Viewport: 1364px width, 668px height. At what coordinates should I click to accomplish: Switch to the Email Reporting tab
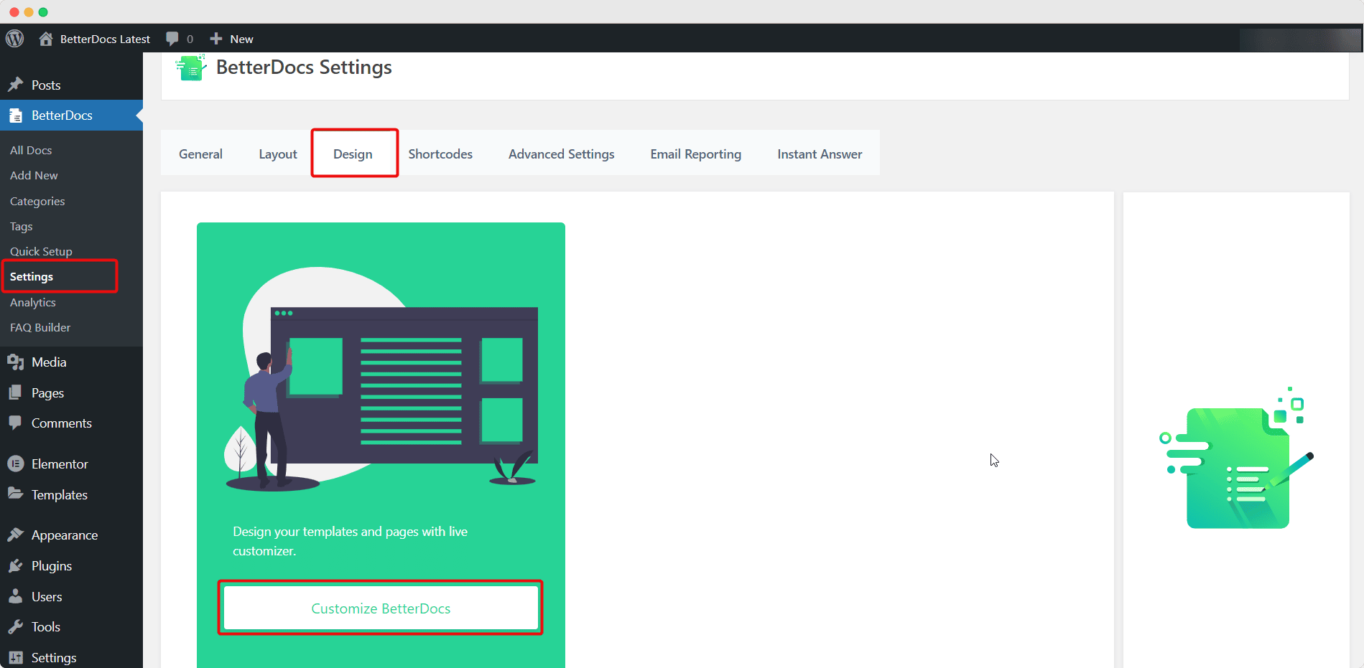pos(695,154)
